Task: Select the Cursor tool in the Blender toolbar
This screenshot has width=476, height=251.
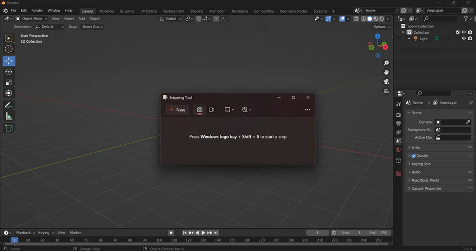Action: (8, 49)
